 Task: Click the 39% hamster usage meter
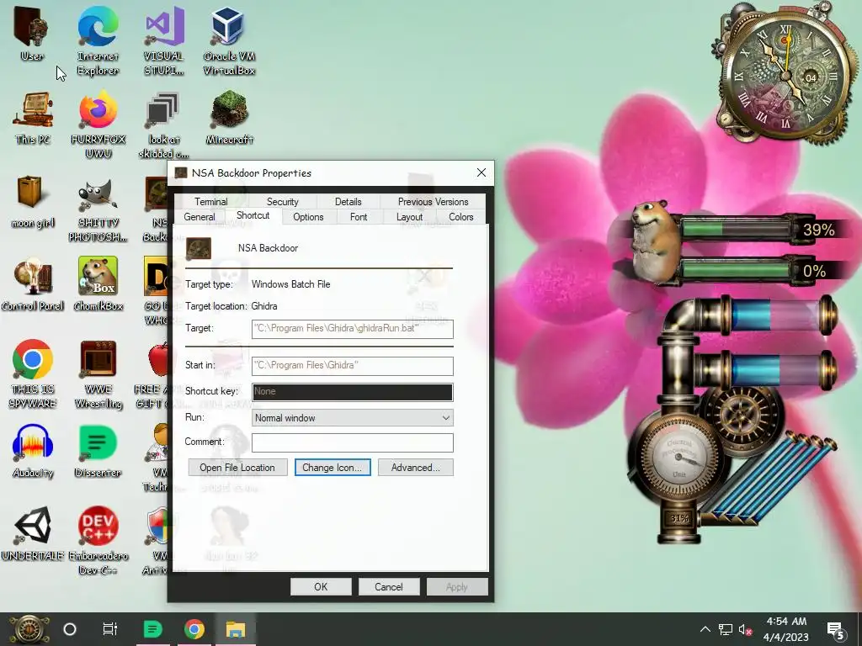coord(737,229)
